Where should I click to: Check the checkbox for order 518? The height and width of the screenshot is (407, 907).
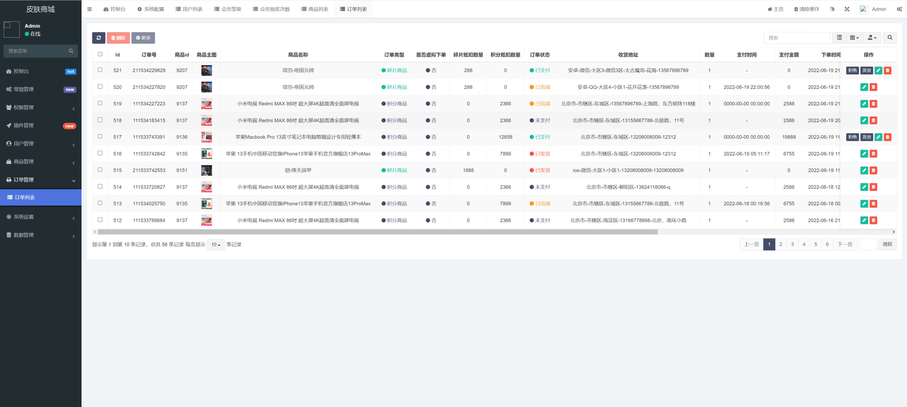(100, 120)
